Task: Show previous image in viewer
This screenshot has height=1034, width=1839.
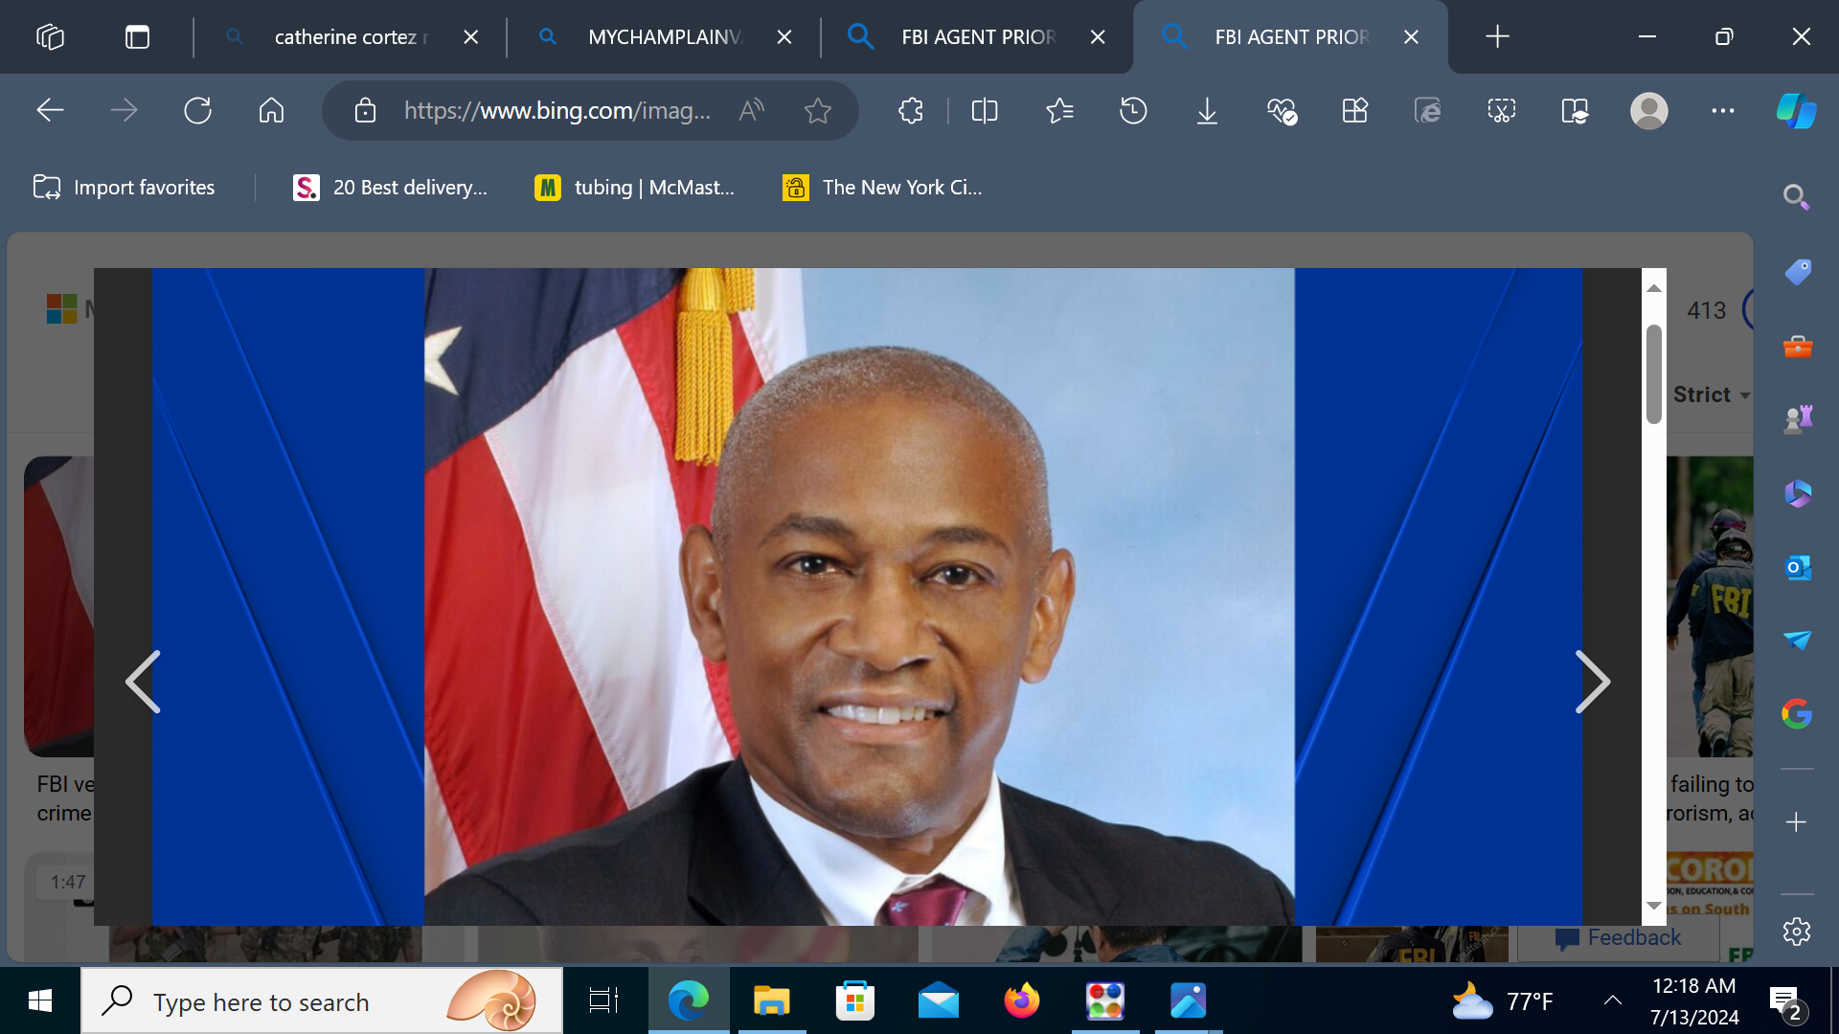Action: (143, 682)
